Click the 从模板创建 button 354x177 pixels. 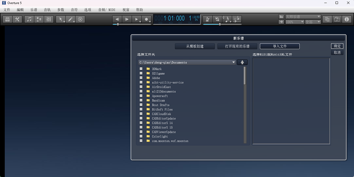tap(195, 46)
